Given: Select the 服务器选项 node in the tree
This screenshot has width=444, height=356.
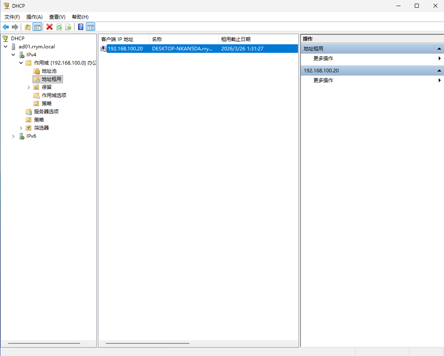Looking at the screenshot, I should [x=49, y=112].
